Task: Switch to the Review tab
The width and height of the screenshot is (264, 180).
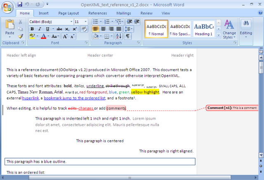Action: tap(146, 13)
